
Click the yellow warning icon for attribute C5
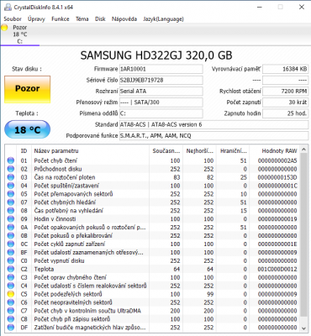11,294
